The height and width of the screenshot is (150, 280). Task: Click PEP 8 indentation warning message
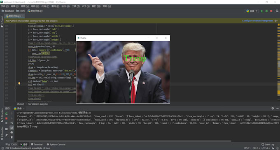click(x=28, y=148)
